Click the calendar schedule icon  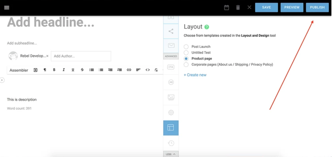pos(227,7)
